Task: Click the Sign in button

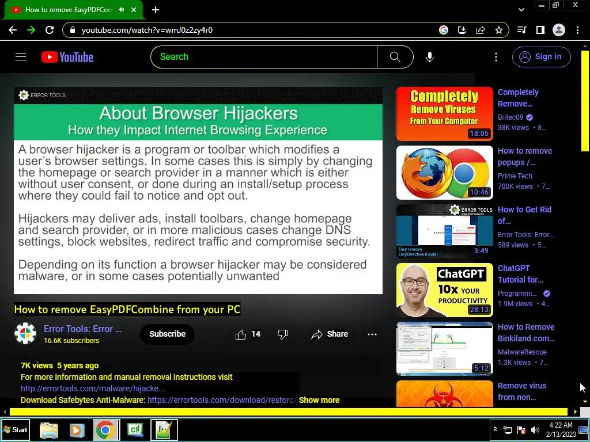Action: 542,57
